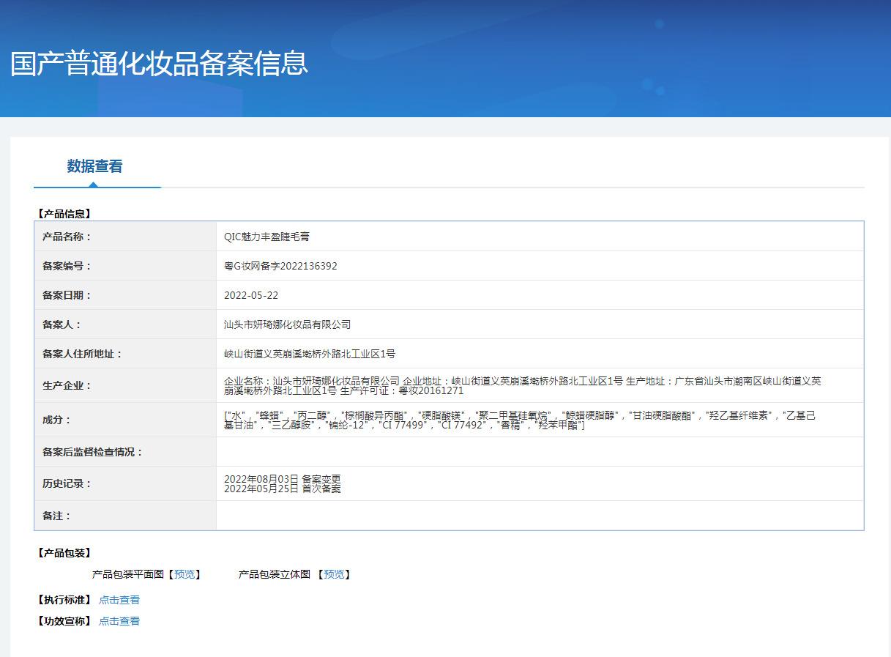Click registrant address value 峡山街道义英崩溪嵗桥外路北工业区1号
This screenshot has width=891, height=657.
[x=309, y=354]
